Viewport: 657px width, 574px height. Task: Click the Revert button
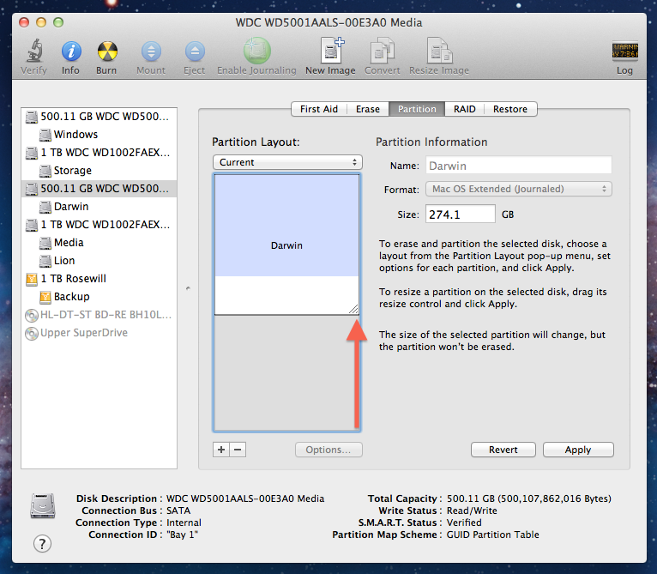[x=503, y=450]
